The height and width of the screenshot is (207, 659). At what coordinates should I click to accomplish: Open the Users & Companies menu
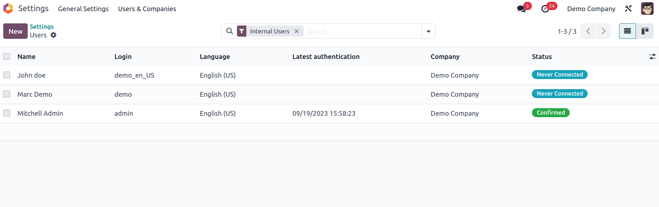pos(147,9)
